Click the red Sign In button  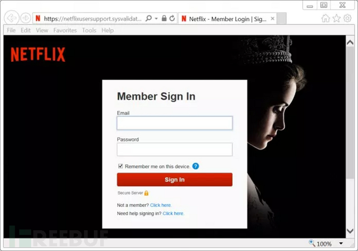tap(175, 180)
